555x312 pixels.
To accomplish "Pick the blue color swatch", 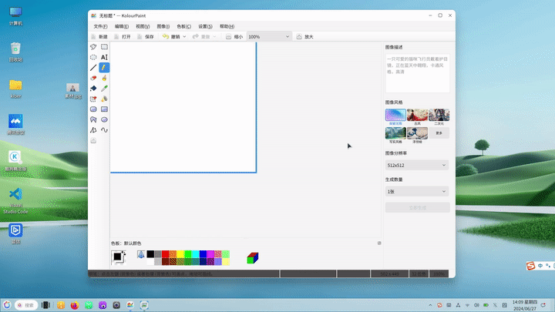I will pyautogui.click(x=203, y=254).
